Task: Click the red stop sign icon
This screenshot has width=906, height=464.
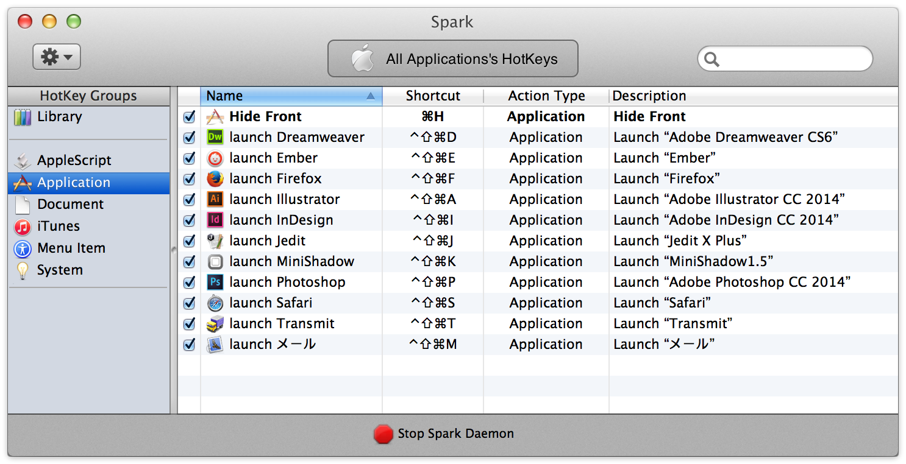Action: (383, 434)
